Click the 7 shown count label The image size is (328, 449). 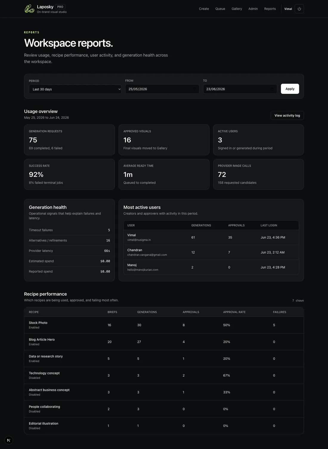298,301
